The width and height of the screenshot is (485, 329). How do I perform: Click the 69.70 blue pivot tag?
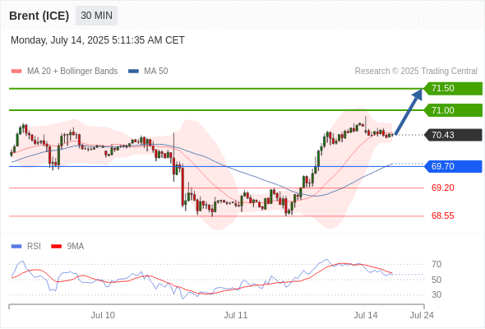(453, 166)
